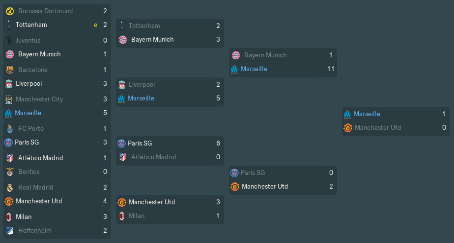Click the Borussia Dortmund club crest
This screenshot has height=243, width=454.
click(10, 11)
